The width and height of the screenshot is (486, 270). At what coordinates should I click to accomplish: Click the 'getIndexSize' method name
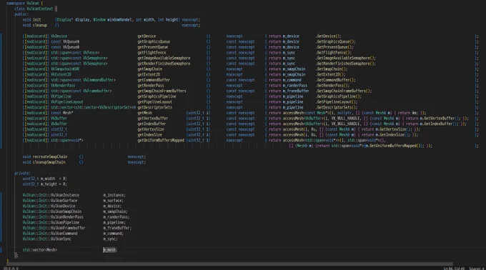tap(149, 135)
